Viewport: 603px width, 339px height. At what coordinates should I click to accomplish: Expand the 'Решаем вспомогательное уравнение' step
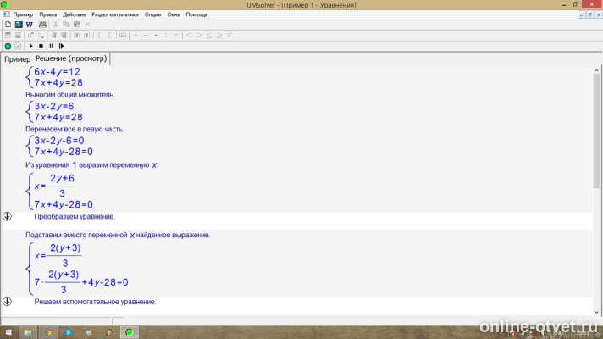7,302
